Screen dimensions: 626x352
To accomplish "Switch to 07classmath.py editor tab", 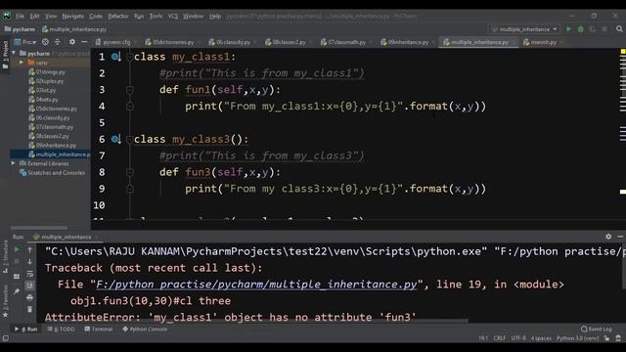I will click(x=346, y=42).
